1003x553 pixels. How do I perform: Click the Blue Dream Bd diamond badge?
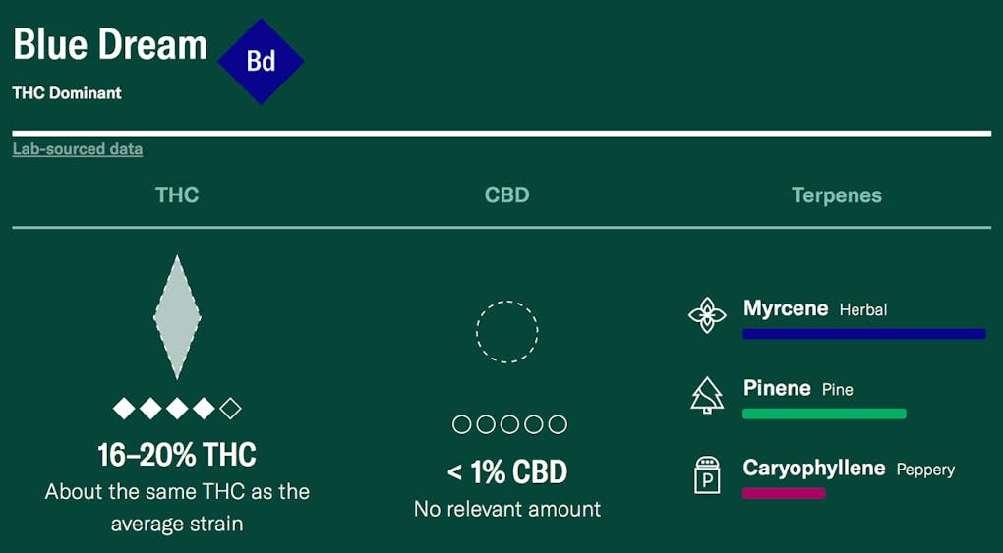pyautogui.click(x=261, y=62)
